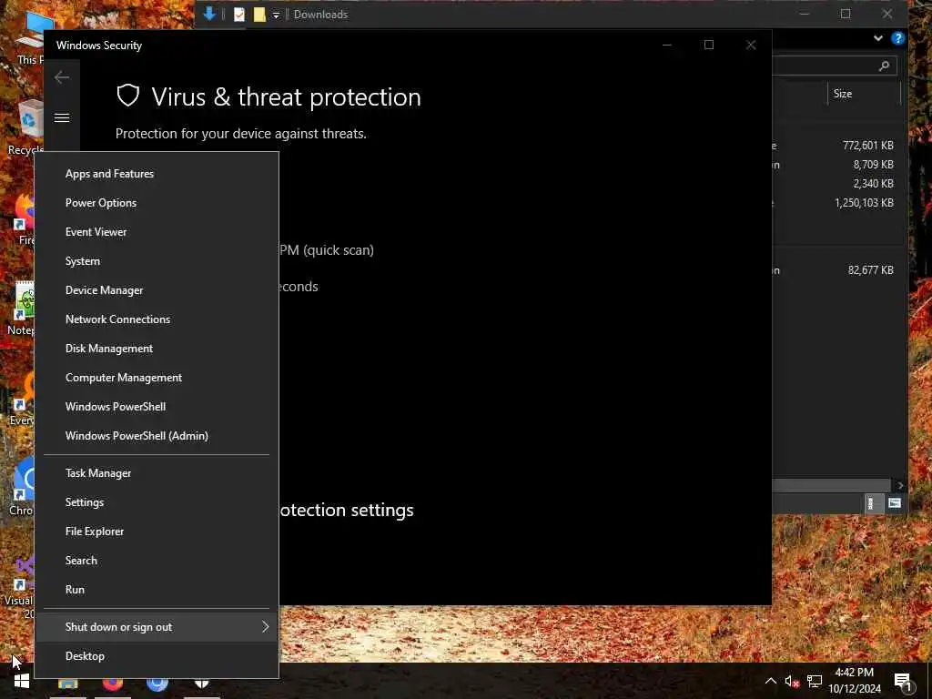This screenshot has height=699, width=932.
Task: Click the shield icon beside page title
Action: click(127, 96)
